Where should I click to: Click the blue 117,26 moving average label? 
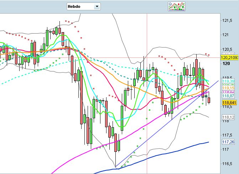click(228, 142)
